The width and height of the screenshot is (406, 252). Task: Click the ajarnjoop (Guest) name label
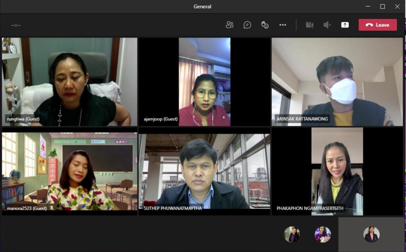pyautogui.click(x=161, y=119)
